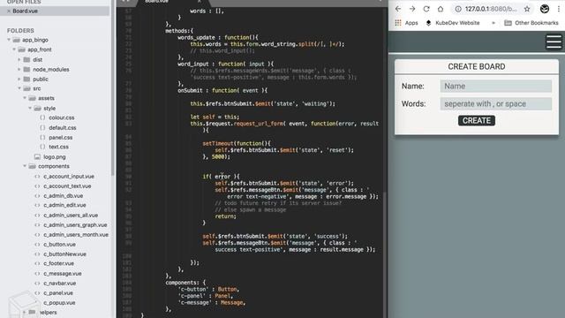Open c_account_text.vue file

(67, 186)
